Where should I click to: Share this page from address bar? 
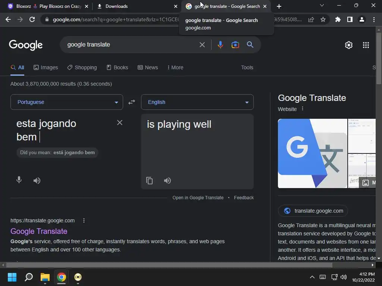click(x=311, y=19)
